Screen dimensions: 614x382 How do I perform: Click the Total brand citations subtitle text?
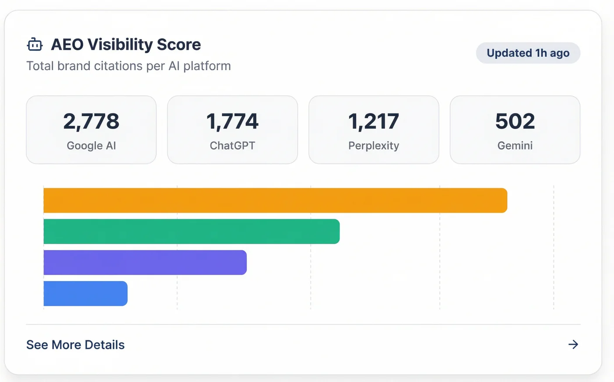(x=129, y=66)
